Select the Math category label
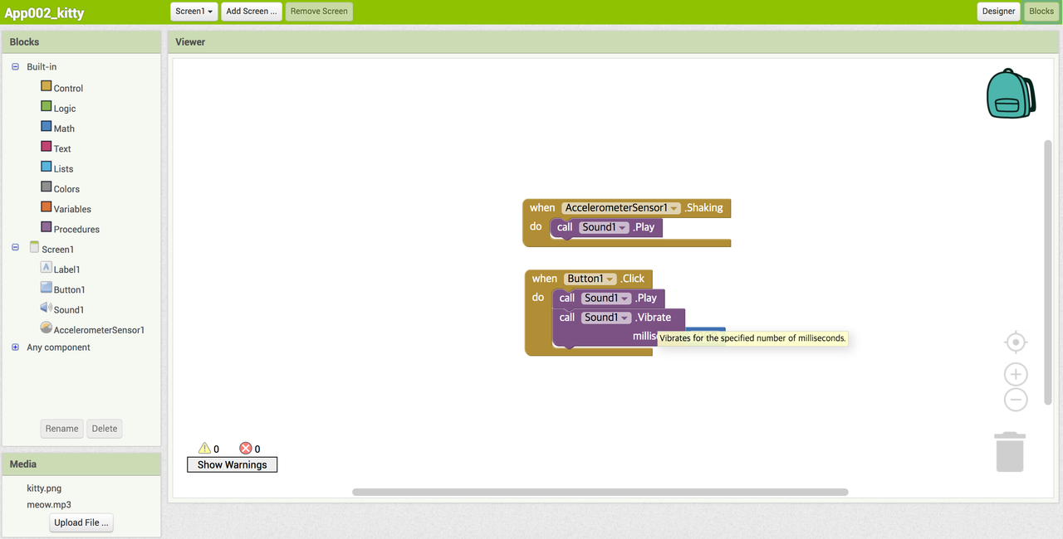This screenshot has width=1063, height=539. click(64, 129)
